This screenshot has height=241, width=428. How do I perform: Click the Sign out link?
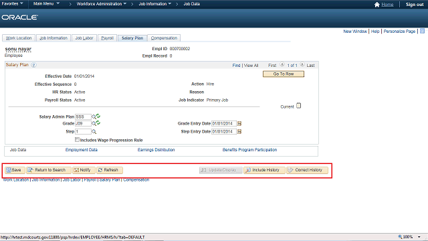click(x=415, y=5)
